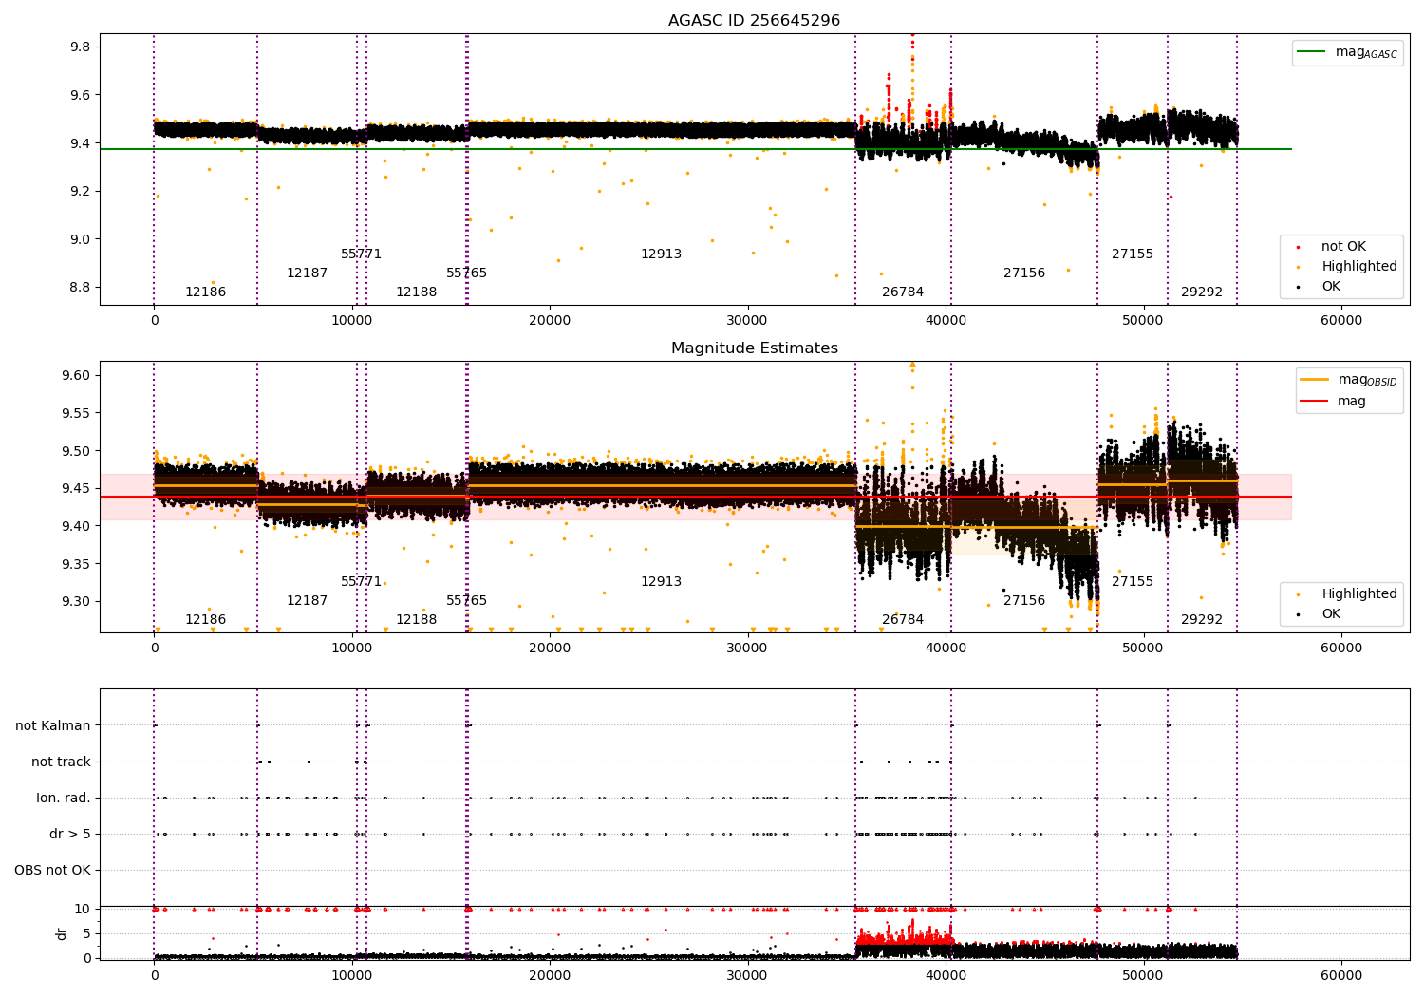Viewport: 1424px width, 997px height.
Task: Click OBSID label 27155 in Magnitude Estimates plot
Action: tap(1133, 582)
